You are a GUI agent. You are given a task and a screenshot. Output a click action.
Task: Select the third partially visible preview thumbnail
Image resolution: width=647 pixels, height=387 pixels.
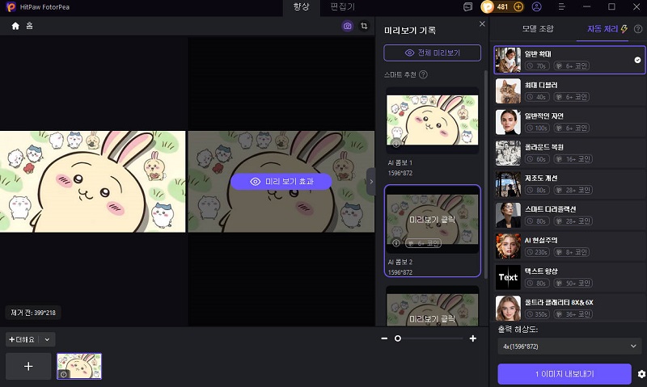(x=432, y=306)
